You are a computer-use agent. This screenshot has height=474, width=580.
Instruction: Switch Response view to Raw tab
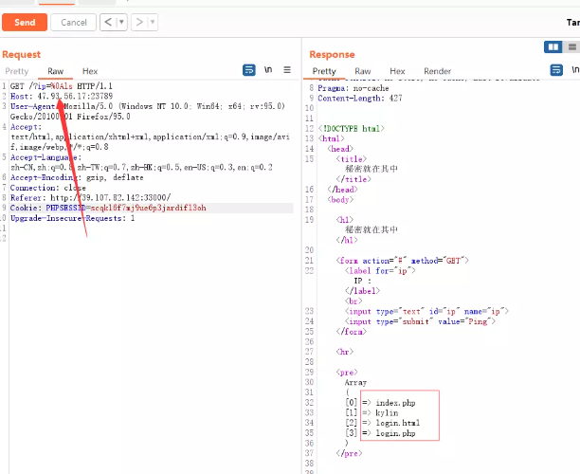(363, 71)
